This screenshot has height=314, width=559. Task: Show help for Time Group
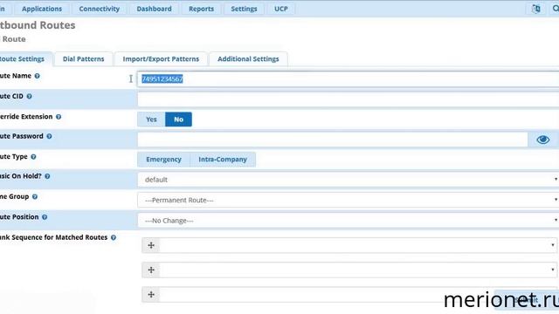[x=35, y=196]
